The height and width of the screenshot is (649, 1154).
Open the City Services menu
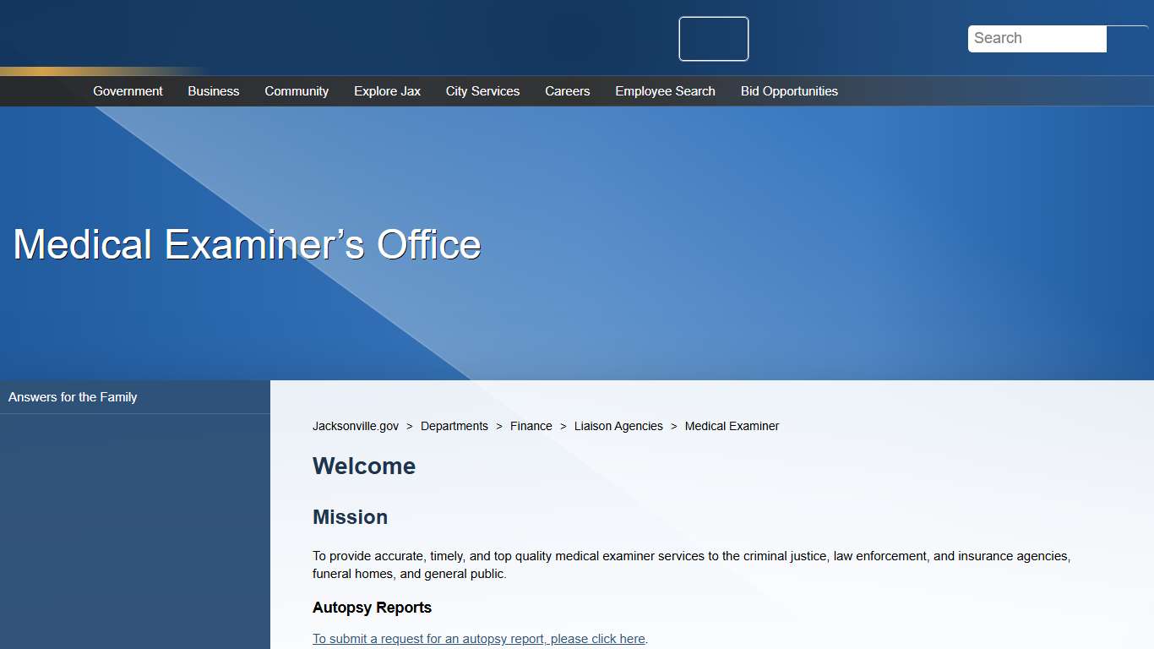[482, 90]
